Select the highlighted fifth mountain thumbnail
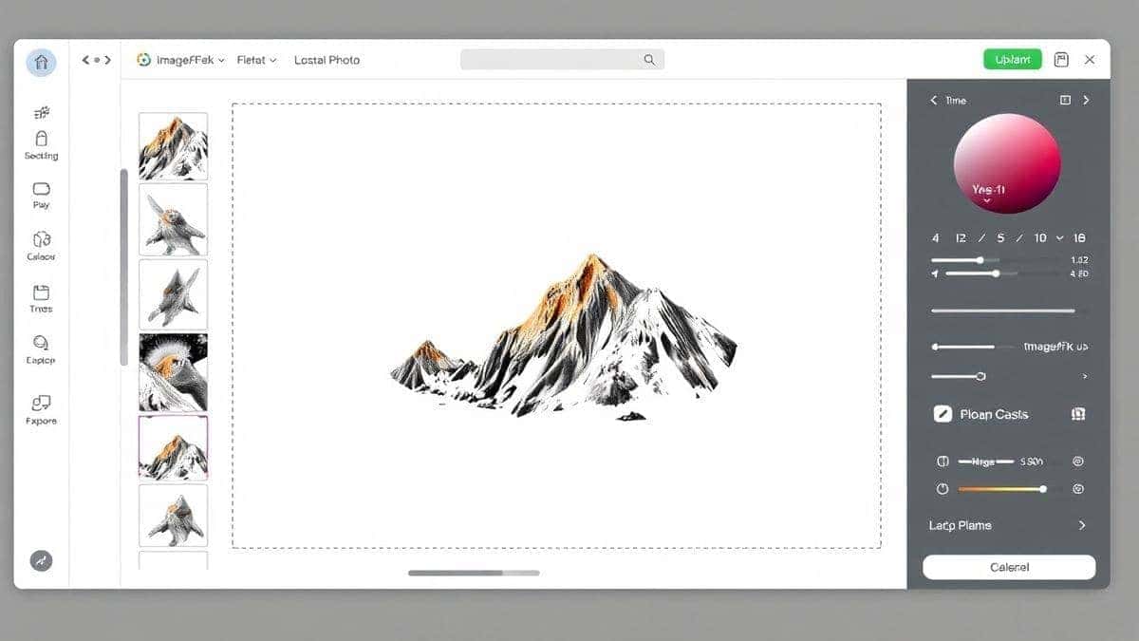1139x641 pixels. click(173, 447)
